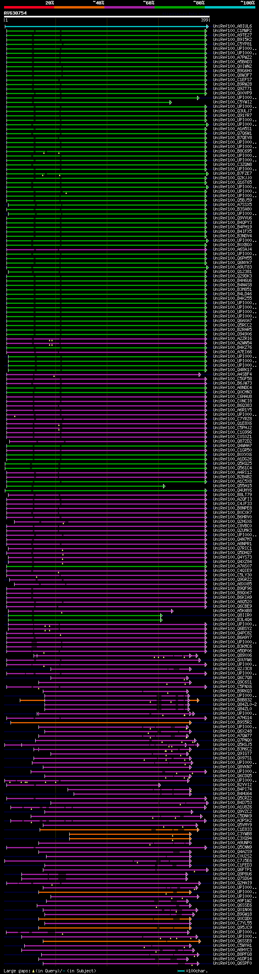Click hit label UniRef100_Q5KGJ5
The image size is (259, 974).
pos(232,744)
